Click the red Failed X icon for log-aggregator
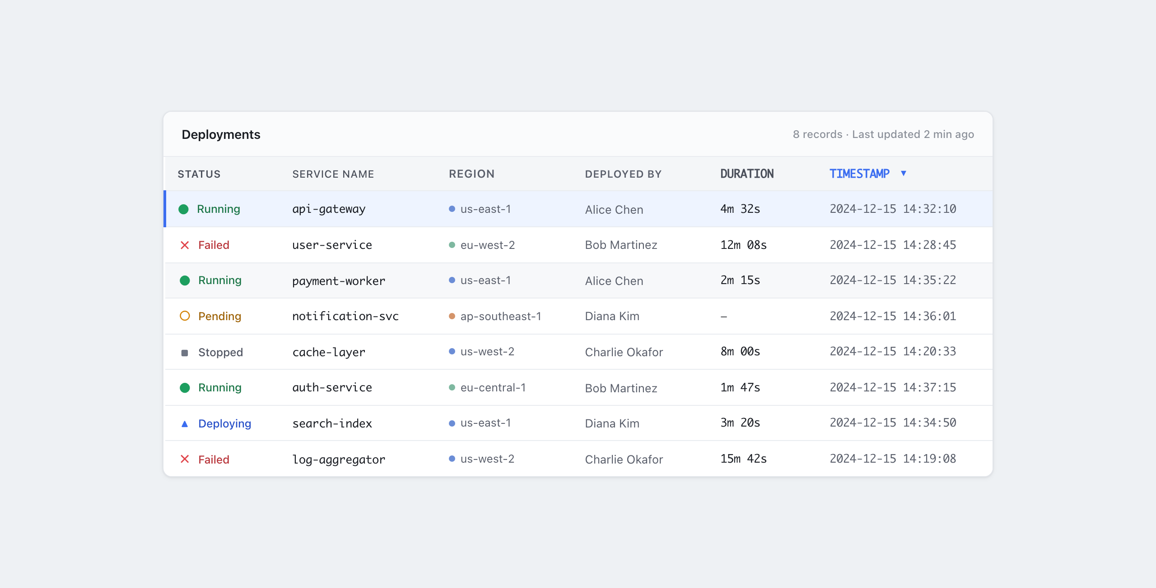Image resolution: width=1156 pixels, height=588 pixels. coord(185,459)
